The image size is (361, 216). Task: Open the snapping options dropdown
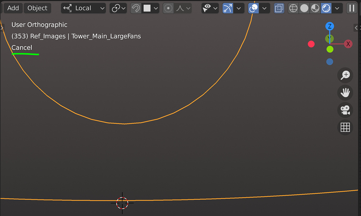point(156,8)
